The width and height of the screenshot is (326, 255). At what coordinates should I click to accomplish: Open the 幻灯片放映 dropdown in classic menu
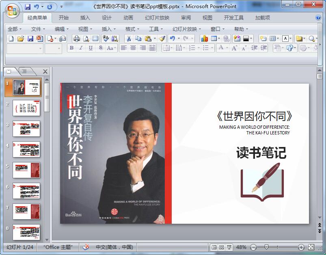(x=187, y=29)
